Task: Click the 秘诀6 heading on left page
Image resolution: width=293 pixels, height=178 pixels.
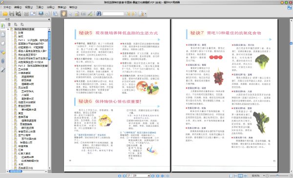Action: click(x=85, y=101)
